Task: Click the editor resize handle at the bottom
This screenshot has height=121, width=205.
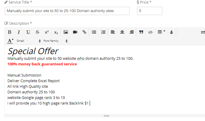Action: 106,116
